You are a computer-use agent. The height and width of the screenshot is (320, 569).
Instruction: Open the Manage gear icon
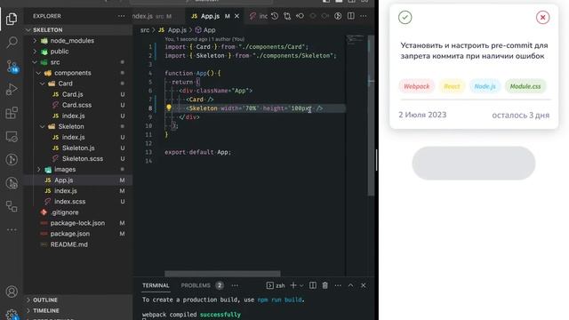pyautogui.click(x=12, y=314)
